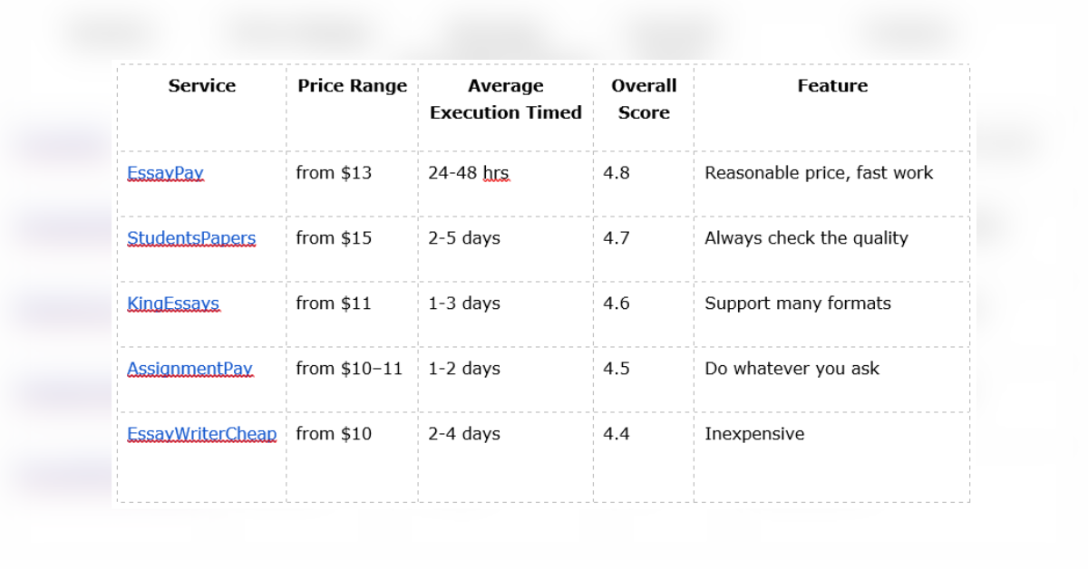This screenshot has width=1088, height=569.
Task: Select the 4.8 overall score cell
Action: coord(617,173)
